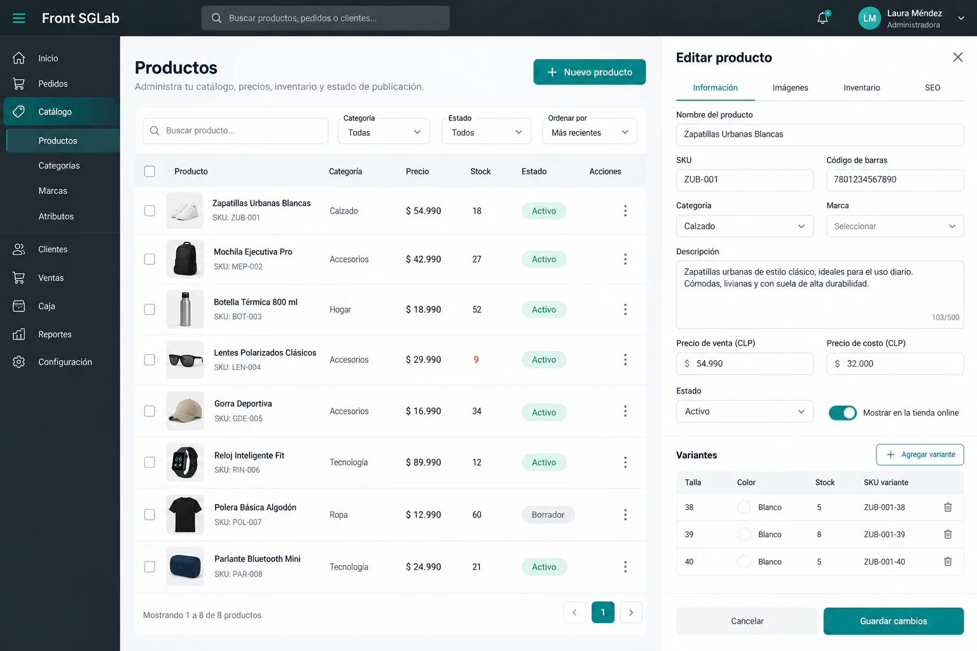977x651 pixels.
Task: Click Agregar variante button
Action: [920, 455]
